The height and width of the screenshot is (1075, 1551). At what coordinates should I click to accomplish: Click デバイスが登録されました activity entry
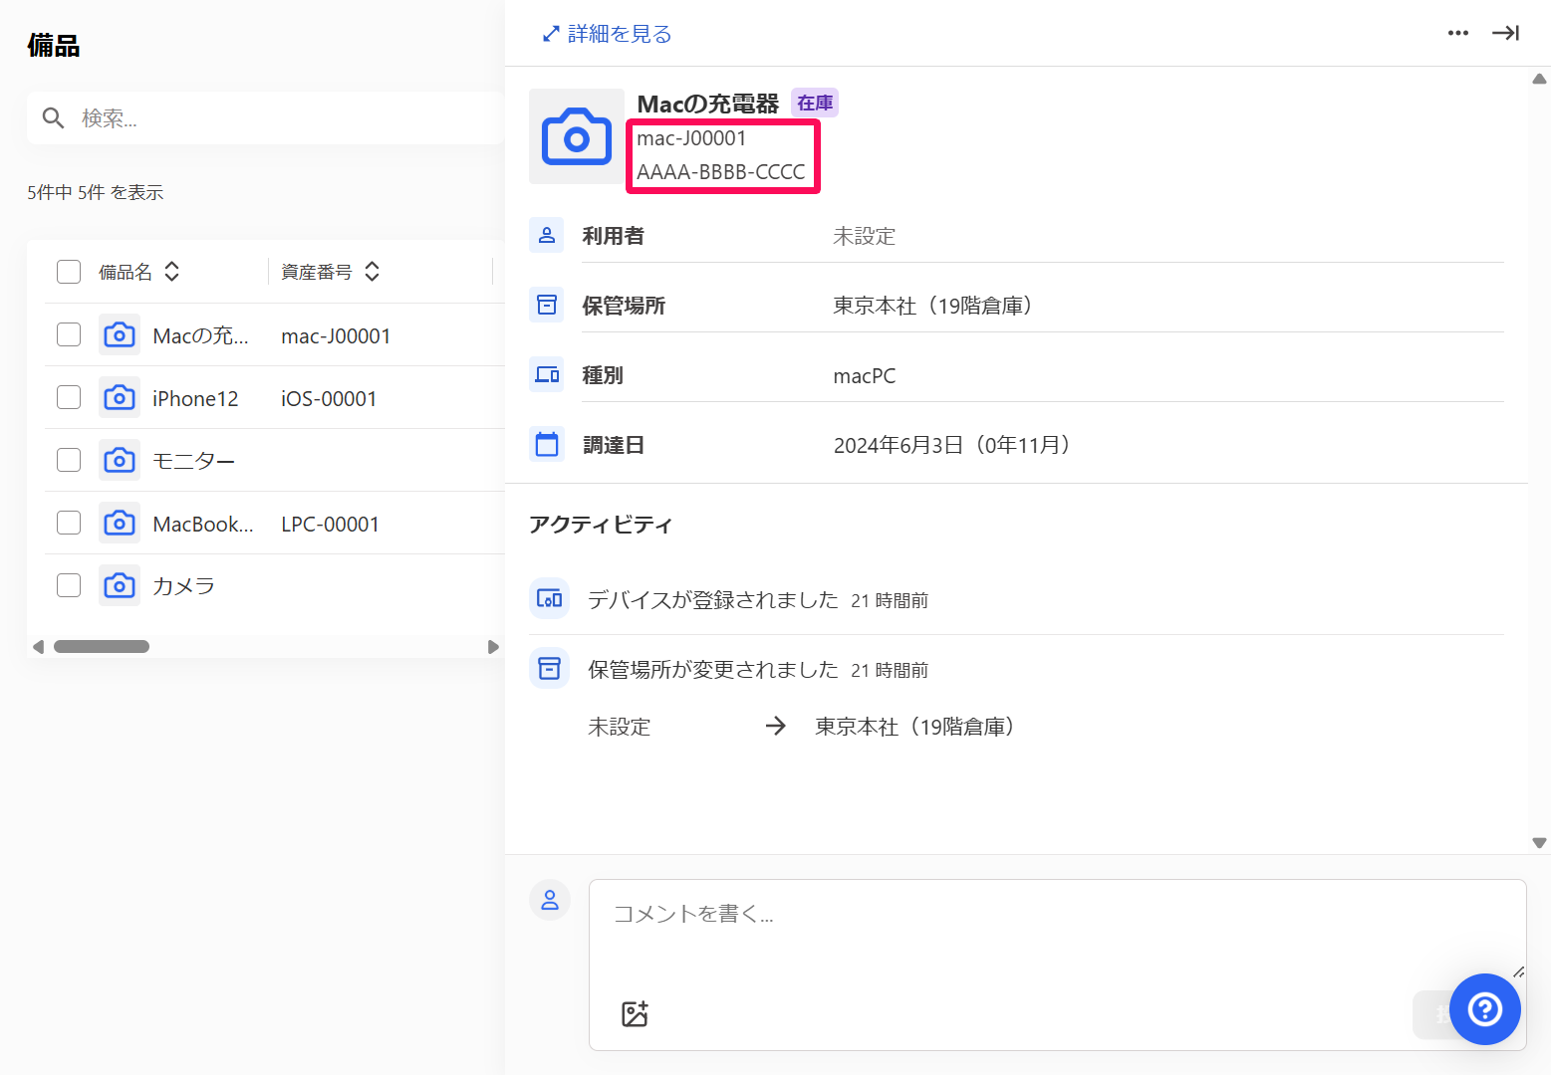coord(713,599)
